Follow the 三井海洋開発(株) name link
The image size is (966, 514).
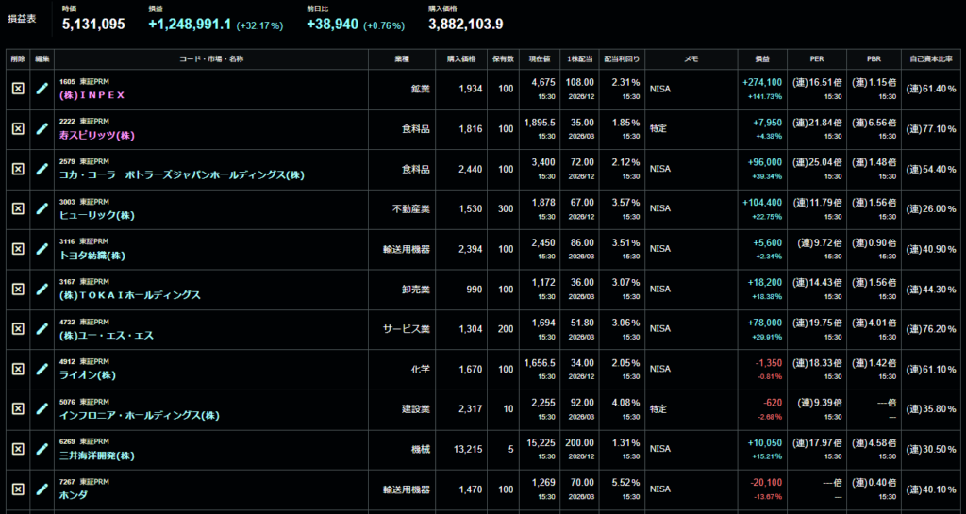[x=96, y=456]
